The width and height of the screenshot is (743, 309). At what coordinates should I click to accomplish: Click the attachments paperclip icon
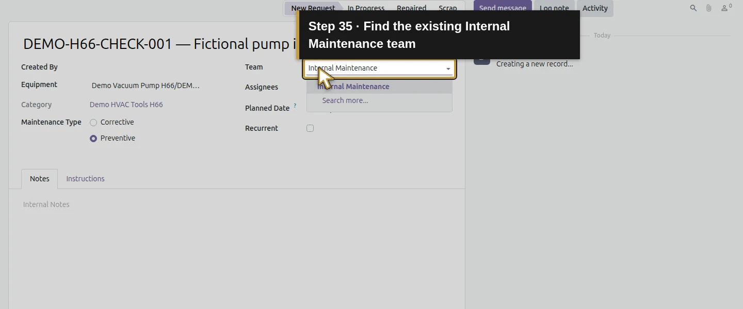(x=709, y=8)
